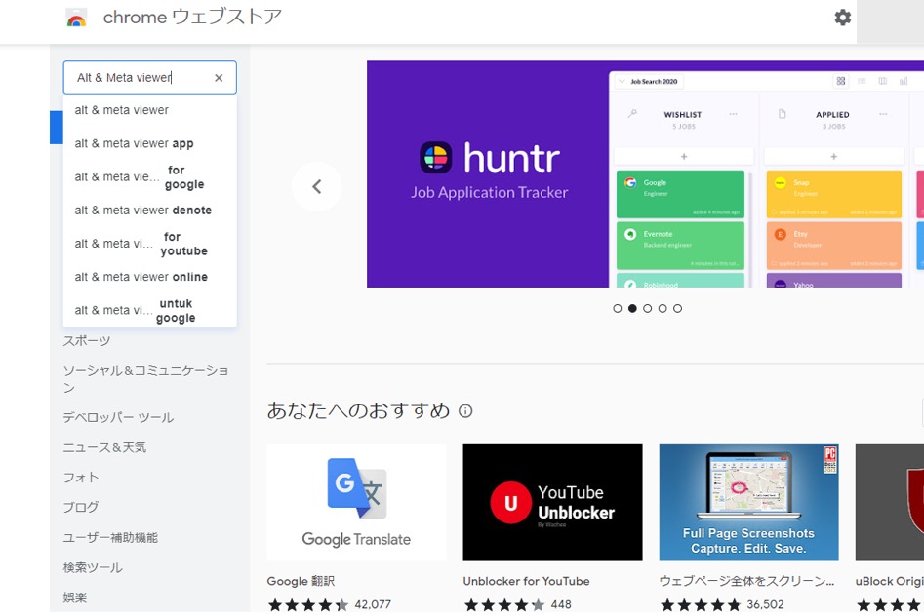Click the あなたへのおすすめ heading
This screenshot has width=924, height=615.
358,410
